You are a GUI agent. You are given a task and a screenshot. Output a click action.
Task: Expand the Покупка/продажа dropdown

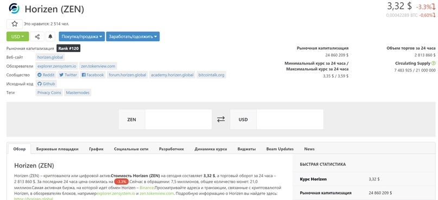click(x=82, y=36)
